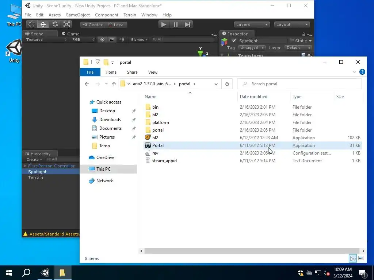This screenshot has width=374, height=280.
Task: Click the Step frame button in Unity
Action: [x=187, y=24]
